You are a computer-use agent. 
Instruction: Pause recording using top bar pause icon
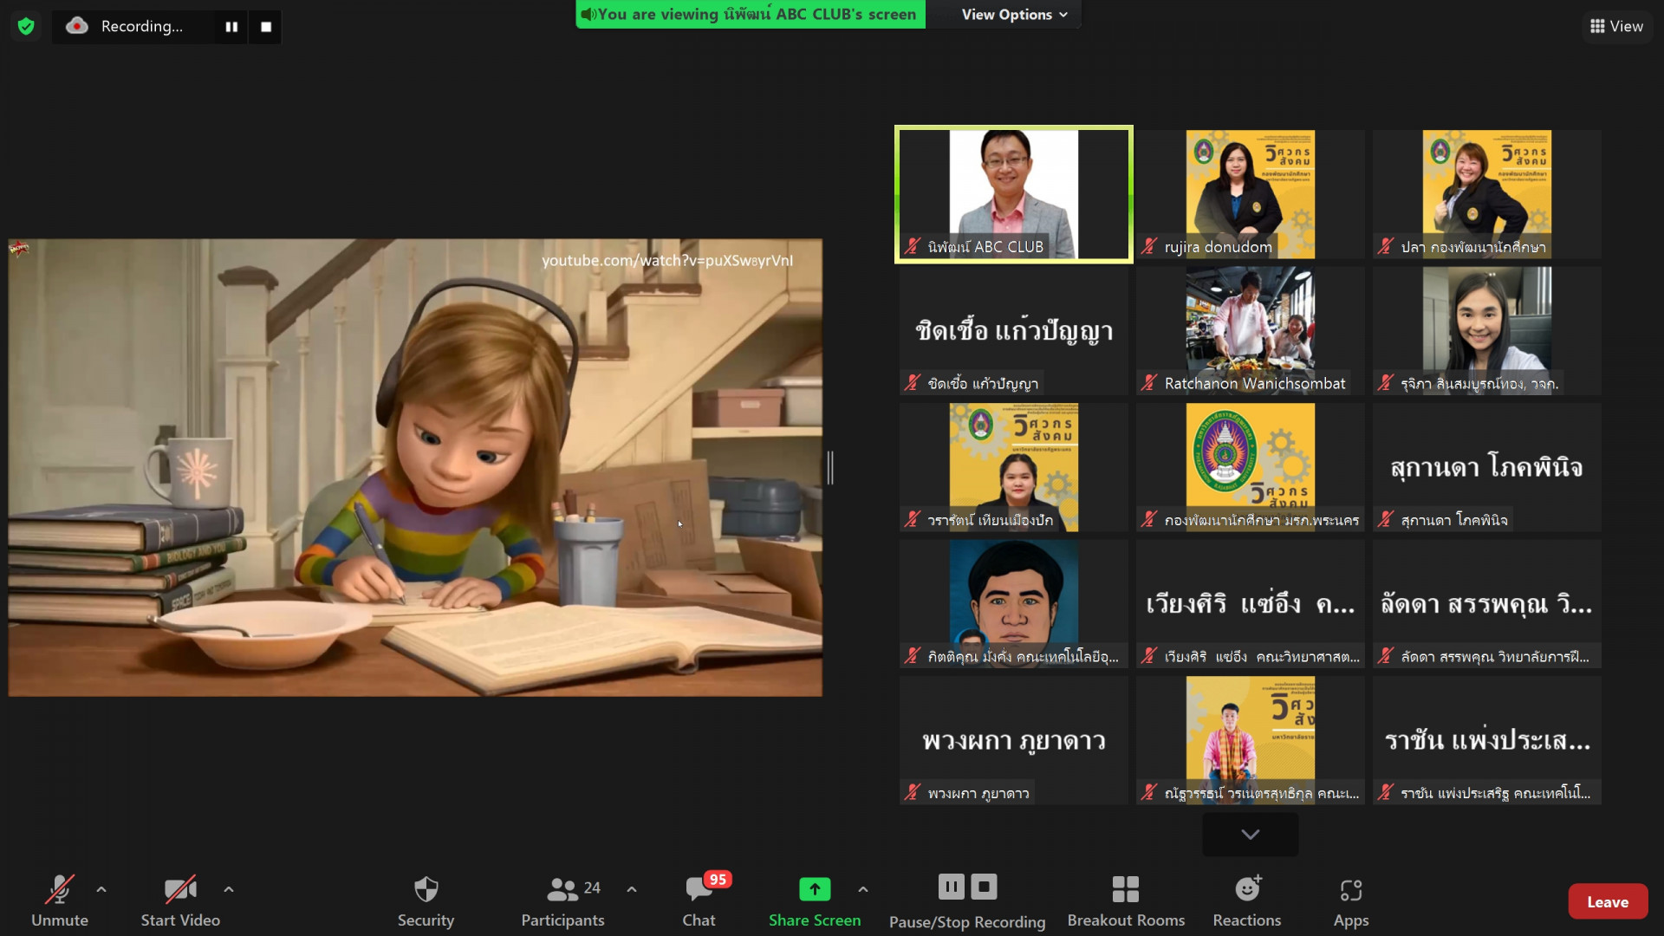231,27
